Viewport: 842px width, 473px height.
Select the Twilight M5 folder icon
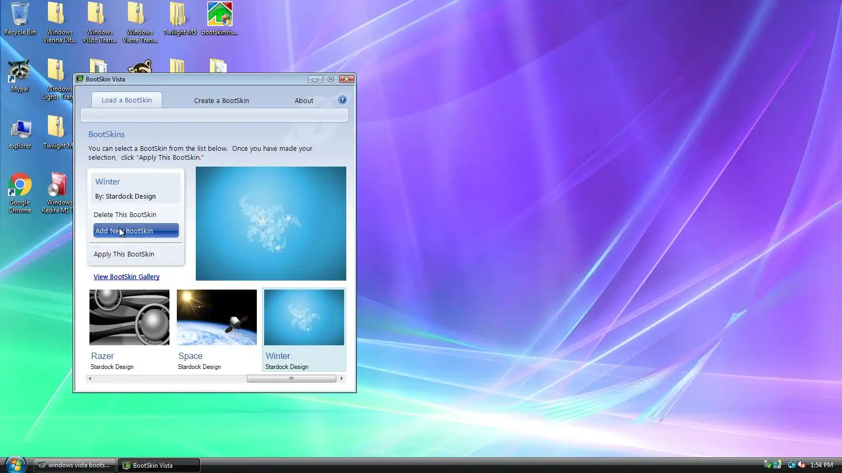point(179,19)
